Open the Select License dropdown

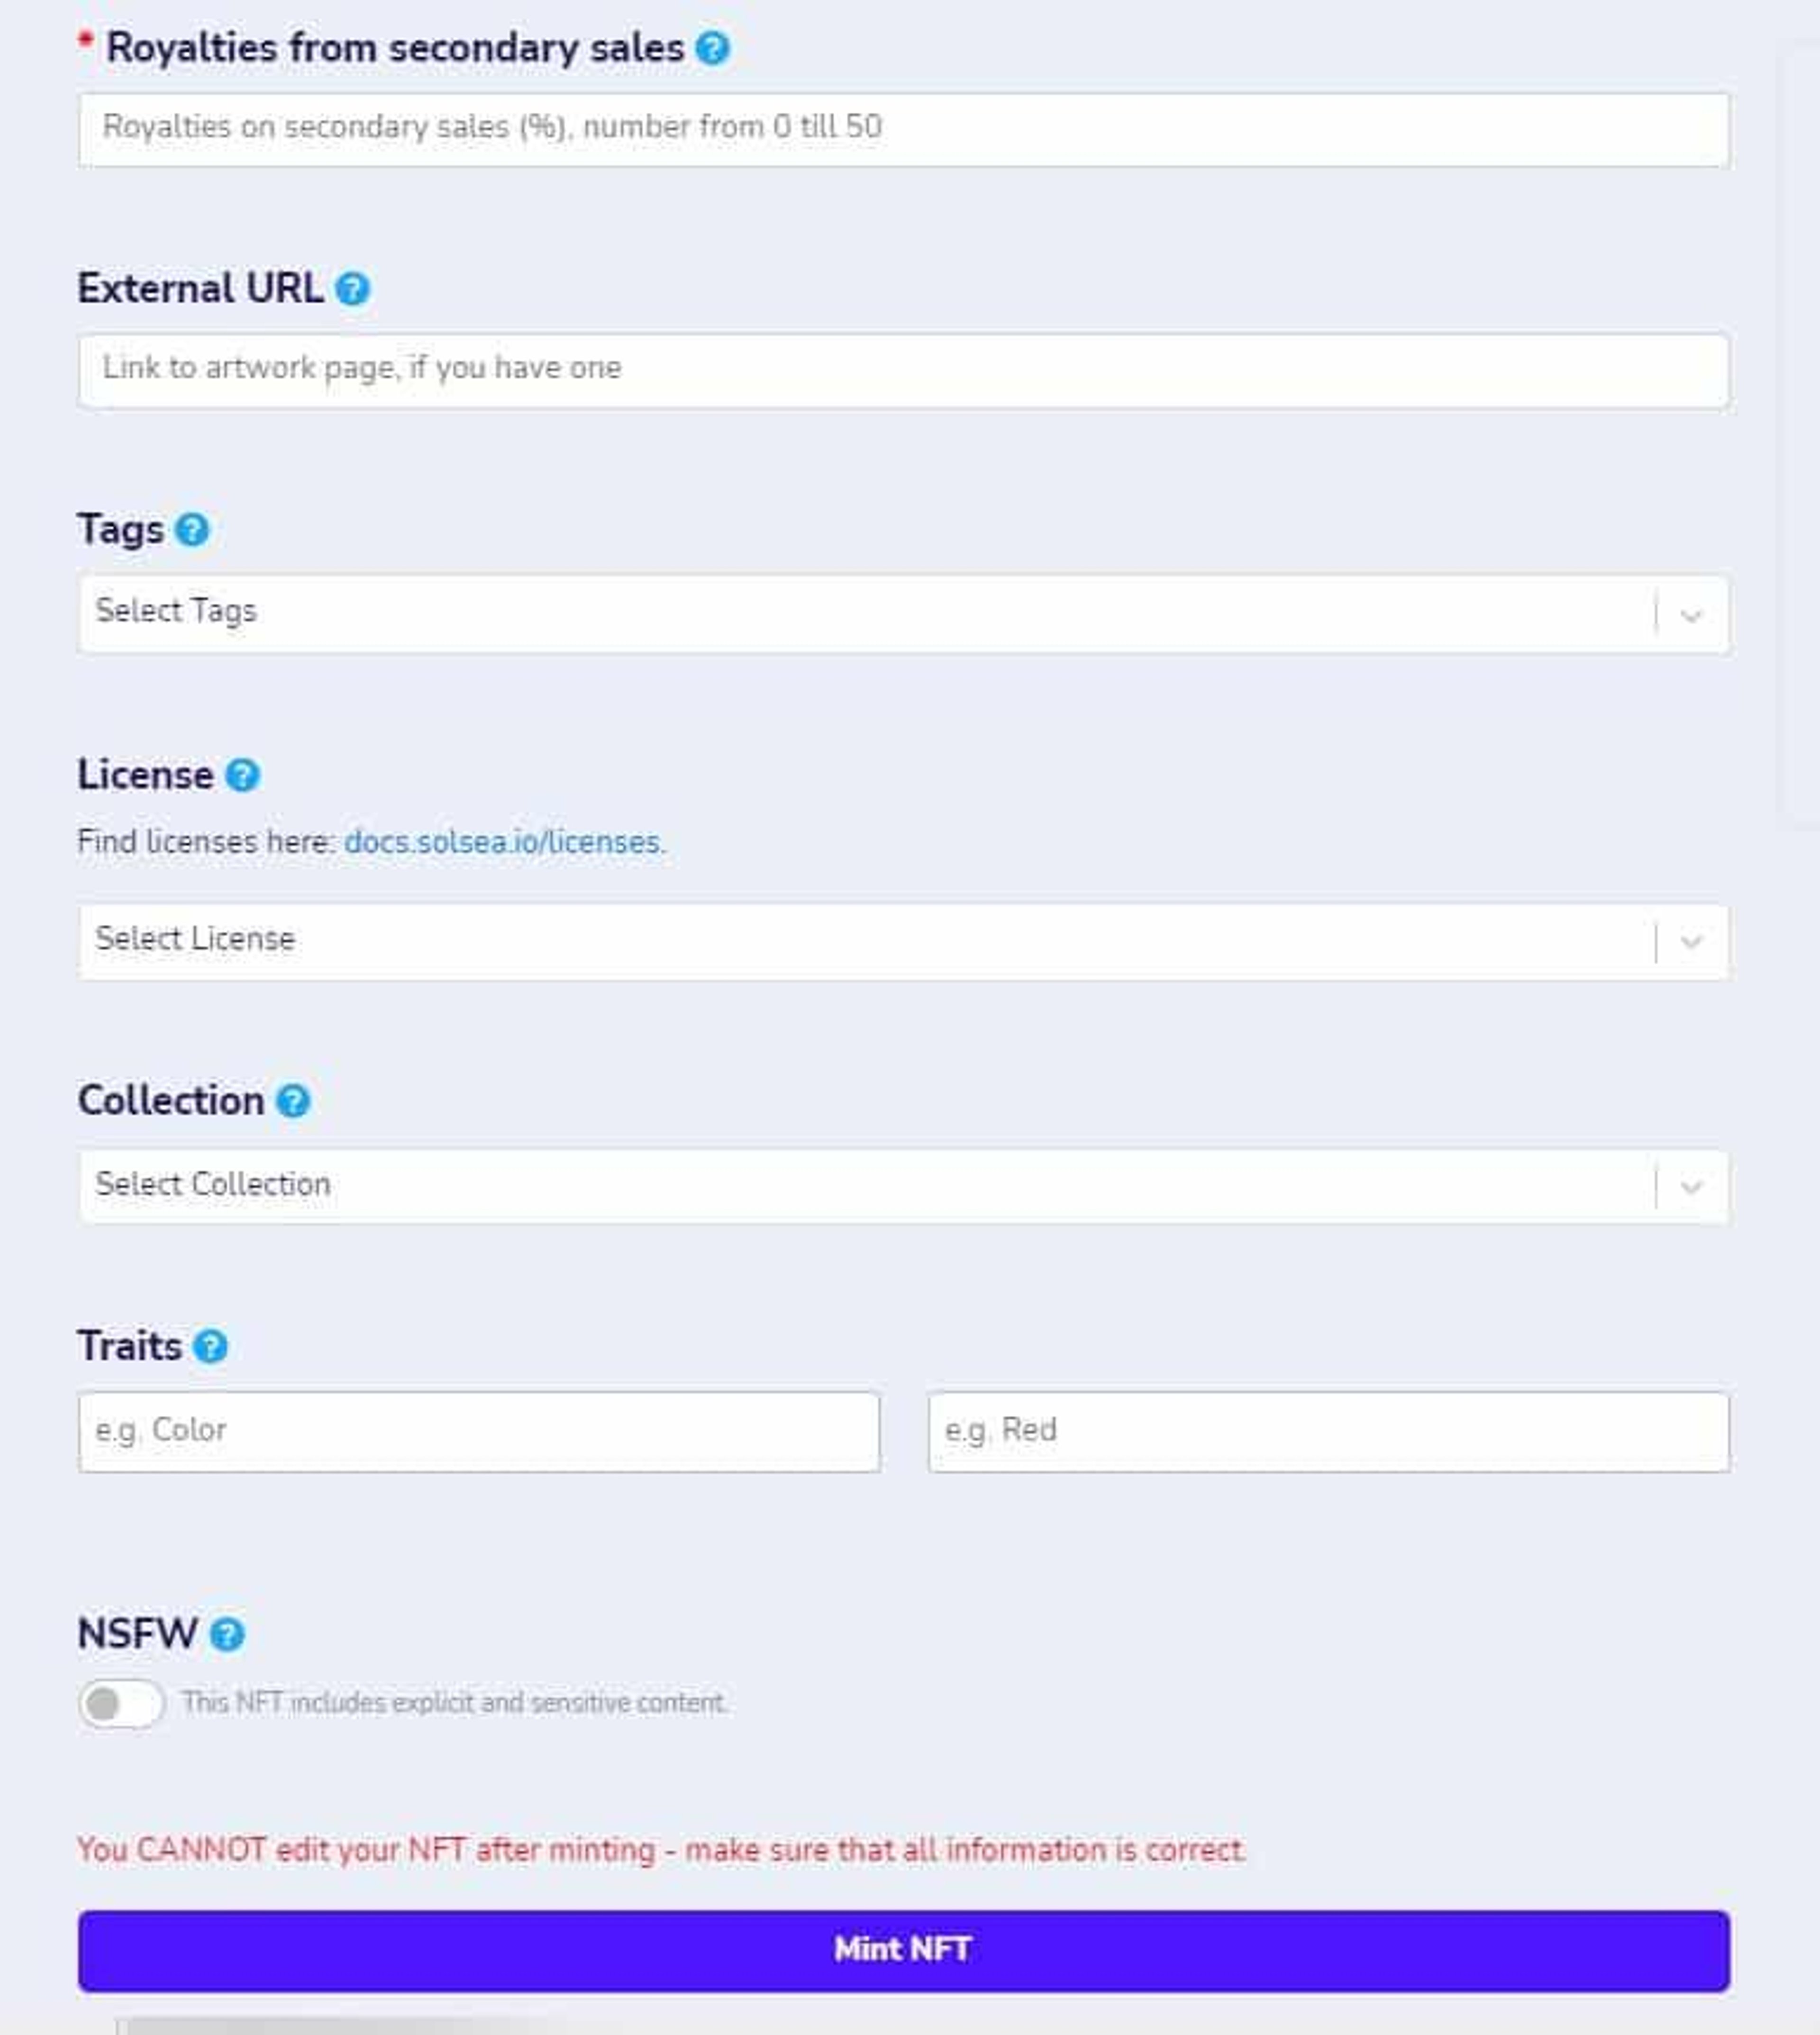tap(903, 941)
